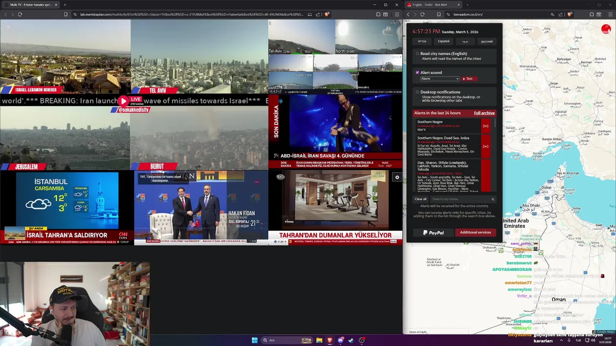Click the LIVE streaming play button overlay
This screenshot has width=616, height=346.
pyautogui.click(x=124, y=101)
